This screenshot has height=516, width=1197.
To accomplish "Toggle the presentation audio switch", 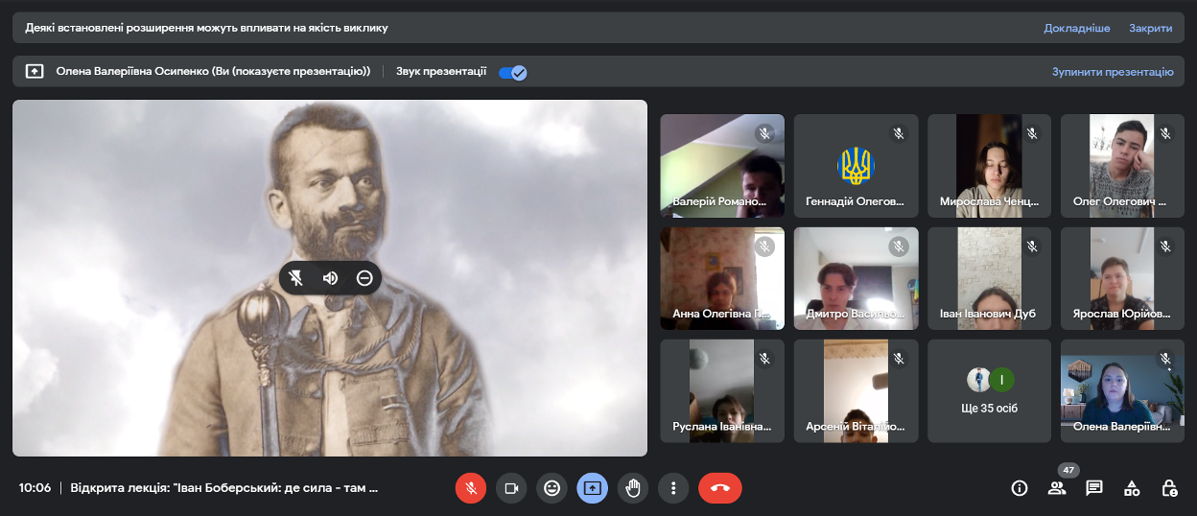I will click(513, 72).
